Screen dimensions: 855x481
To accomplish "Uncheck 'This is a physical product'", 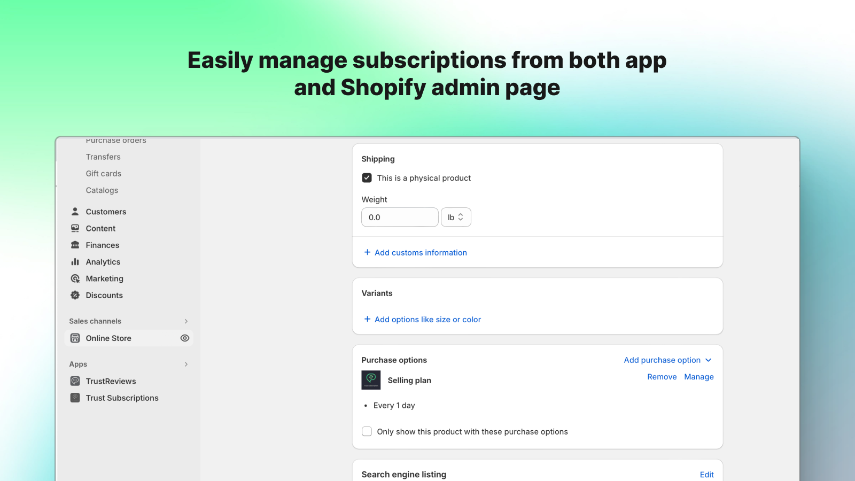I will (x=367, y=177).
